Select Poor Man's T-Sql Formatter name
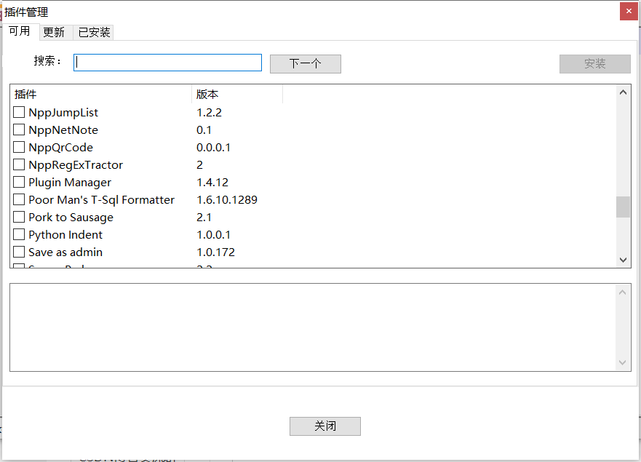Screen dimensions: 641x462 [x=101, y=200]
